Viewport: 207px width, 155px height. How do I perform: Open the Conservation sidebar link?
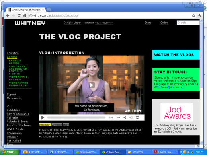coord(14,133)
